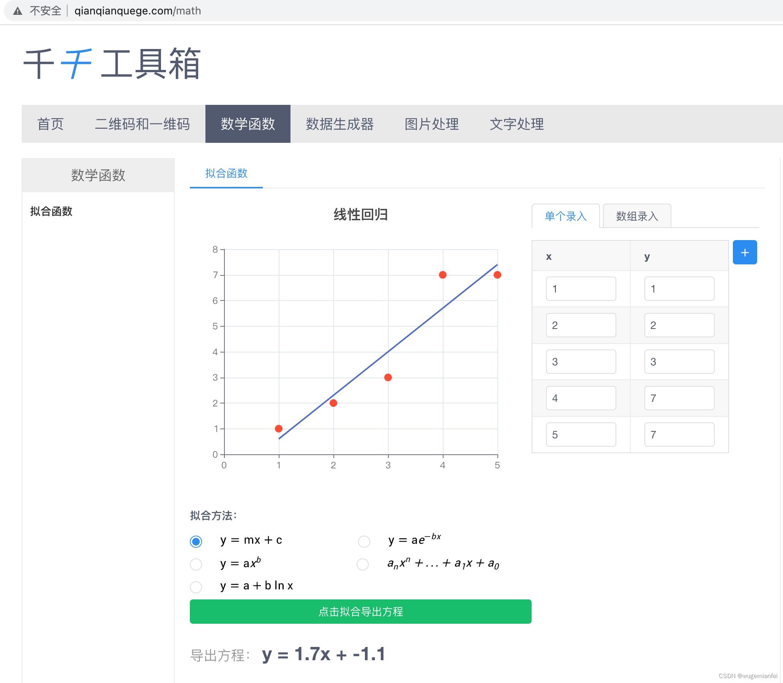This screenshot has height=683, width=783.
Task: Click the 拟合函数 sidebar link
Action: (51, 211)
